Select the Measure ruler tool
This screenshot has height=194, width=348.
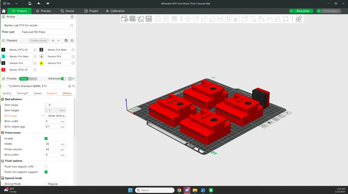269,19
